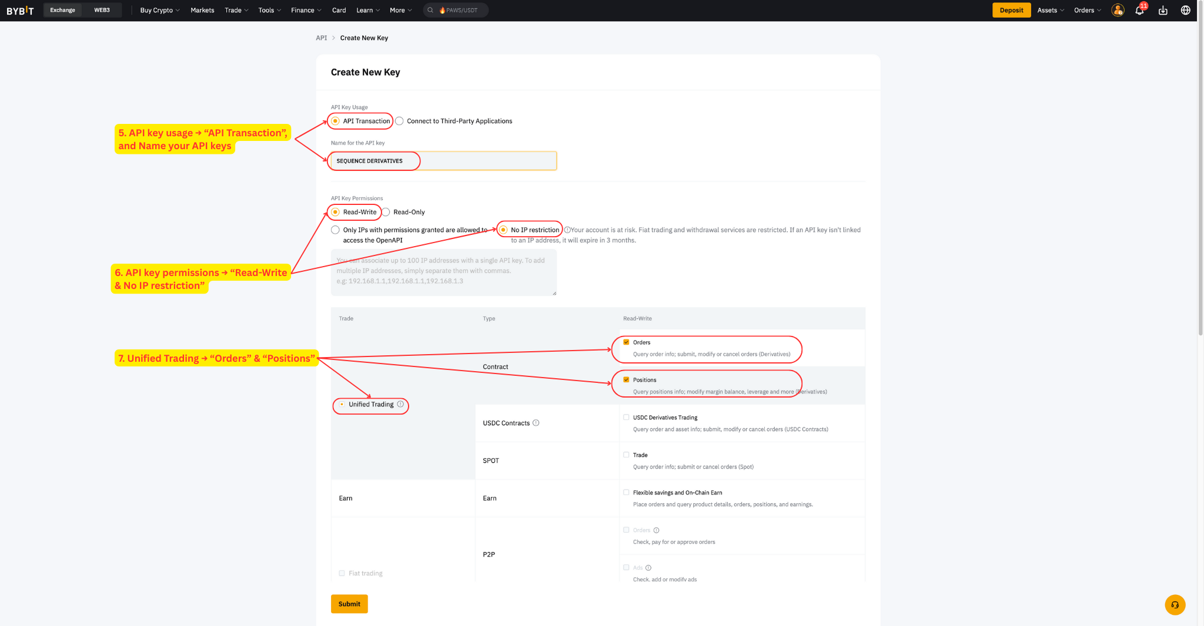This screenshot has width=1204, height=626.
Task: Switch to the WEB3 tab
Action: click(102, 10)
